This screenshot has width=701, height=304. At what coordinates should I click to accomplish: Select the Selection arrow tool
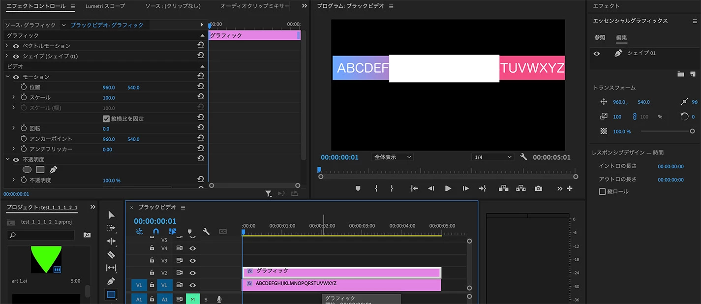[x=111, y=215]
